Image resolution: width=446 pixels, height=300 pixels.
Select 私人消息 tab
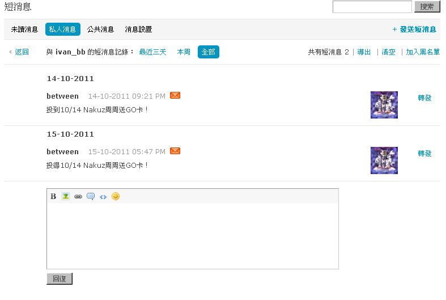62,29
